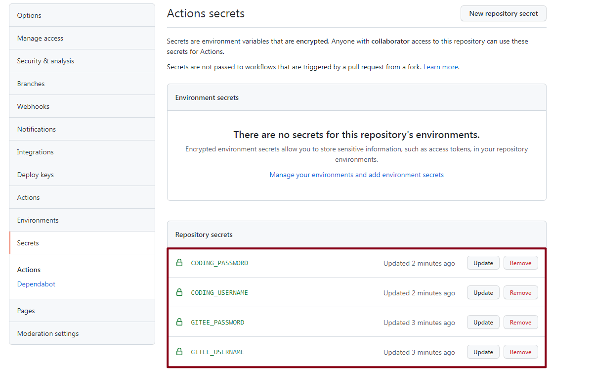Open Webhooks settings page
This screenshot has height=373, width=594.
pos(33,106)
